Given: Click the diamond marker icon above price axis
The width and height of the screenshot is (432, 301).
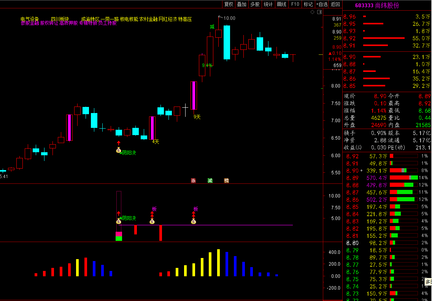Looking at the screenshot, I should click(x=313, y=12).
